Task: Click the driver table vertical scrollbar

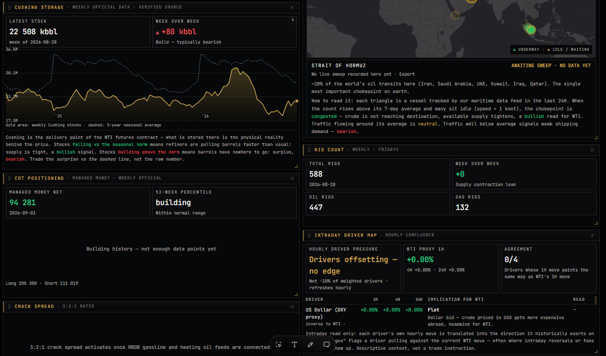Action: click(x=596, y=300)
